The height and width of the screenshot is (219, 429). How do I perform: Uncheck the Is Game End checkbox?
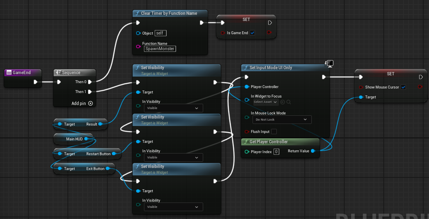[252, 33]
